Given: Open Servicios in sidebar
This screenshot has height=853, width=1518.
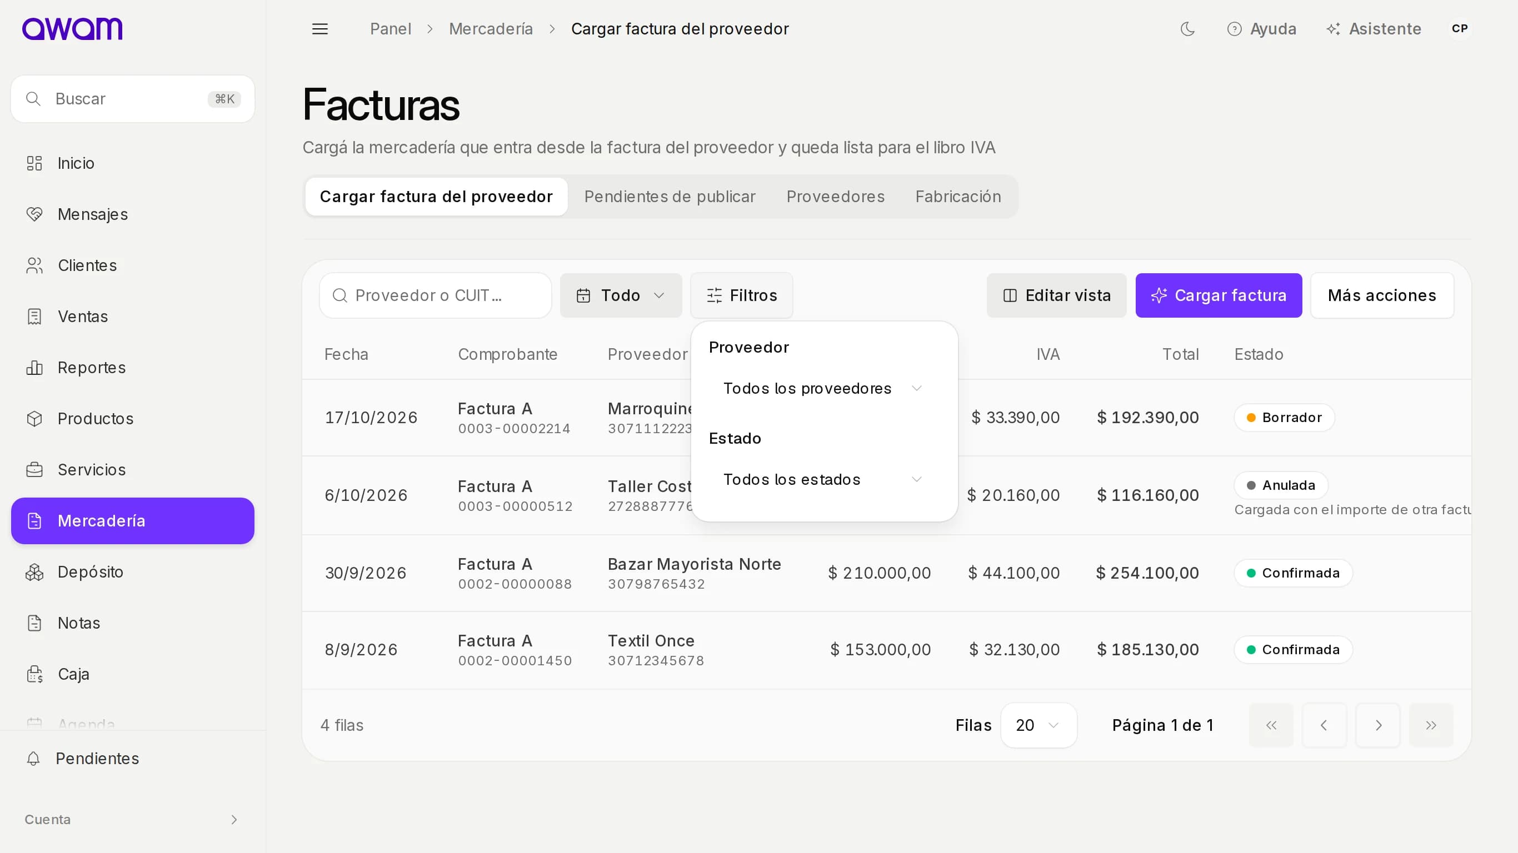Looking at the screenshot, I should [x=133, y=469].
